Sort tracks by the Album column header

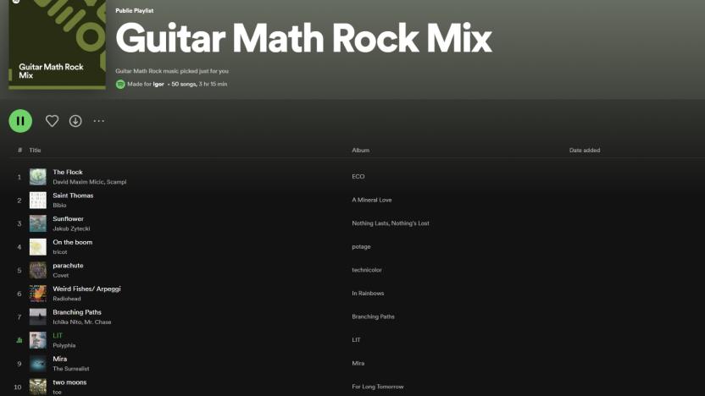point(360,151)
